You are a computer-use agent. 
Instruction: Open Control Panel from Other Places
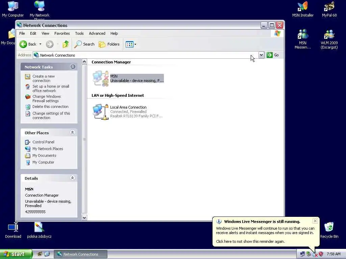point(43,142)
